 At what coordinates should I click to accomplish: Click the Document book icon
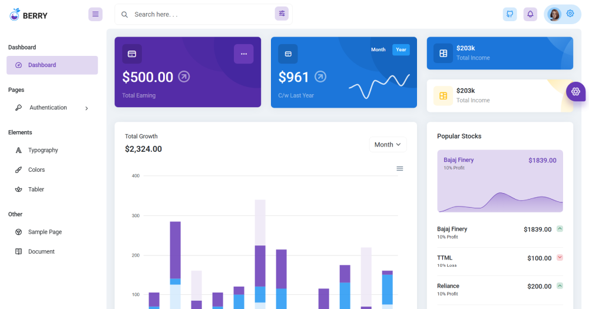point(18,251)
